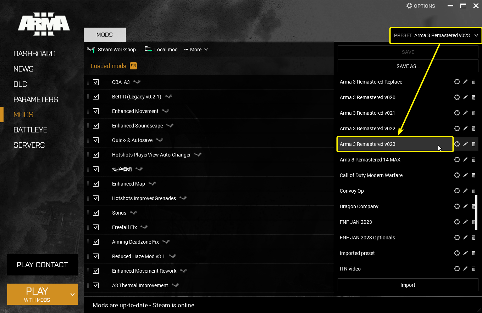482x313 pixels.
Task: Toggle the Reduced Haze Mod v3.1 checkbox
Action: (x=96, y=256)
